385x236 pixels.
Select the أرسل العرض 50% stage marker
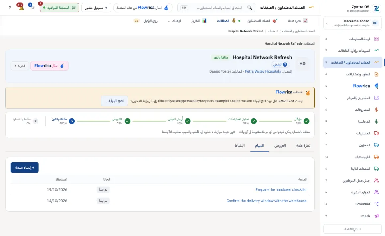(x=188, y=121)
